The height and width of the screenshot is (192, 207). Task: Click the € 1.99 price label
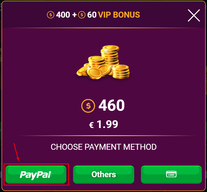click(x=104, y=124)
